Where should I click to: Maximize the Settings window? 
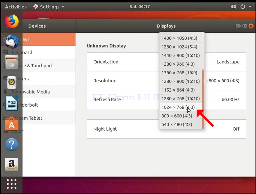[244, 26]
